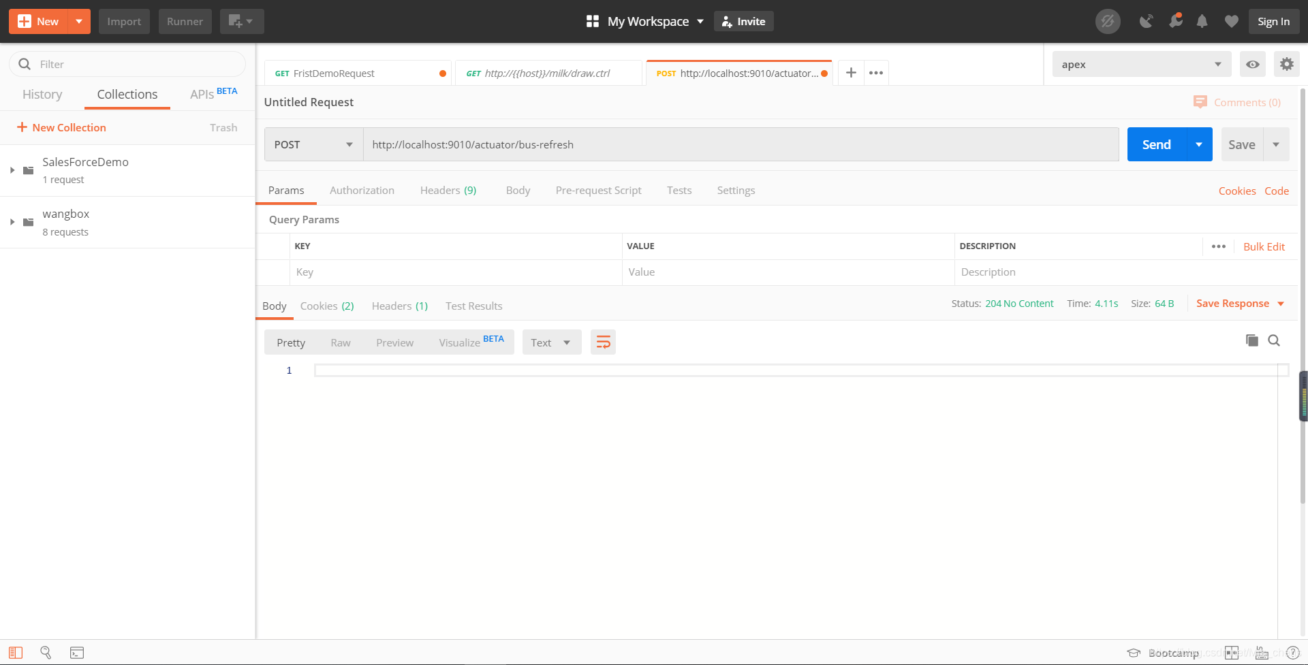Change HTTP method from POST dropdown

313,144
